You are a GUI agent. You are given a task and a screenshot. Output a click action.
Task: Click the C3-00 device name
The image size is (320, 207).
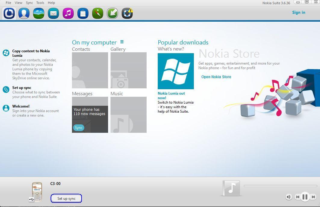(55, 184)
